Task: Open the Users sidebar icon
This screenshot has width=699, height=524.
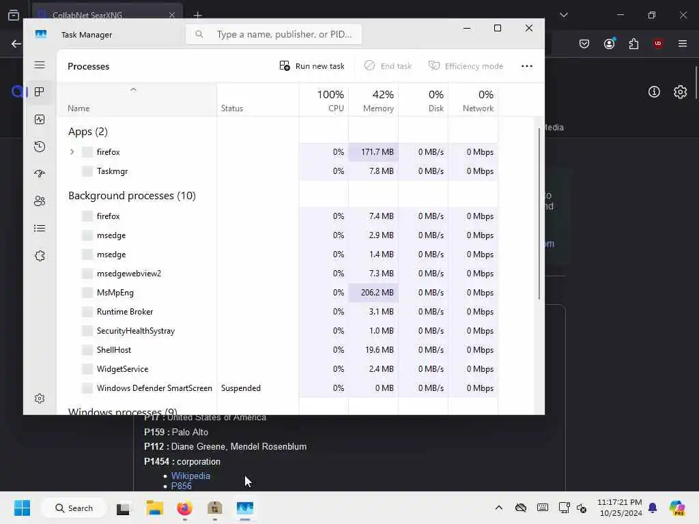Action: 40,201
